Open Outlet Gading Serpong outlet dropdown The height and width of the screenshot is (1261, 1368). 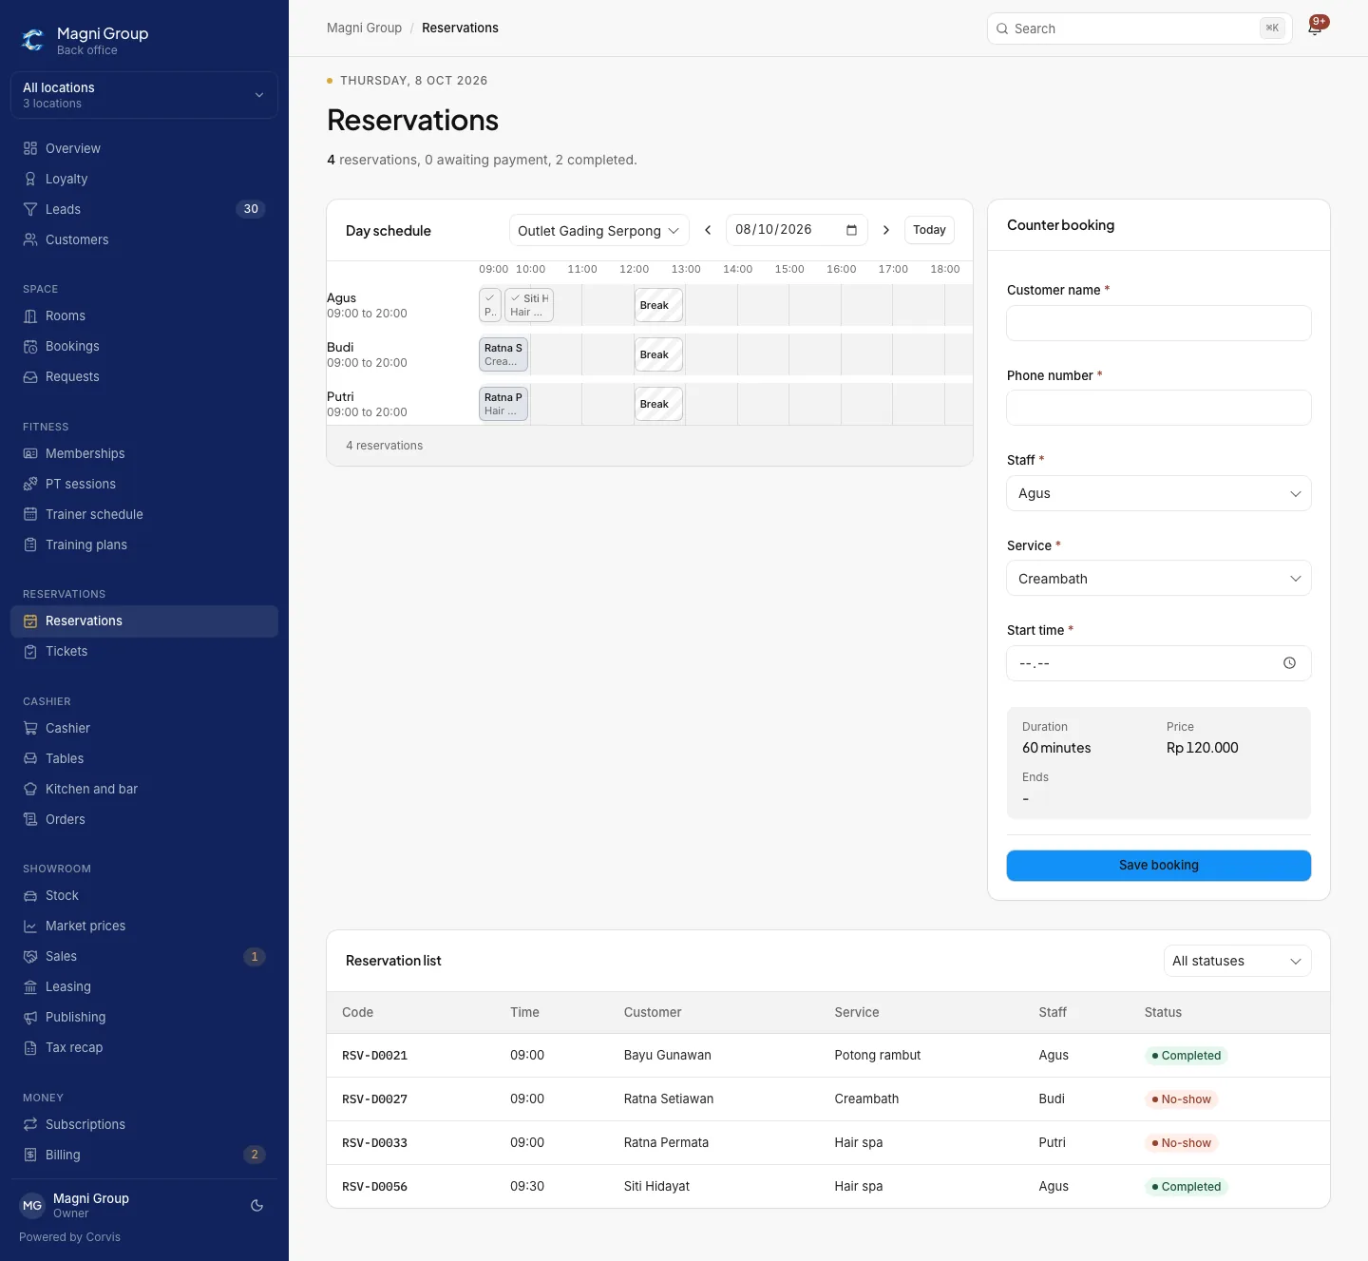(599, 230)
